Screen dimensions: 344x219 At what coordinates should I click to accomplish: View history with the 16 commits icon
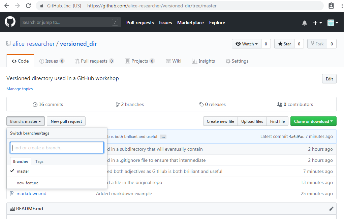tap(36, 104)
